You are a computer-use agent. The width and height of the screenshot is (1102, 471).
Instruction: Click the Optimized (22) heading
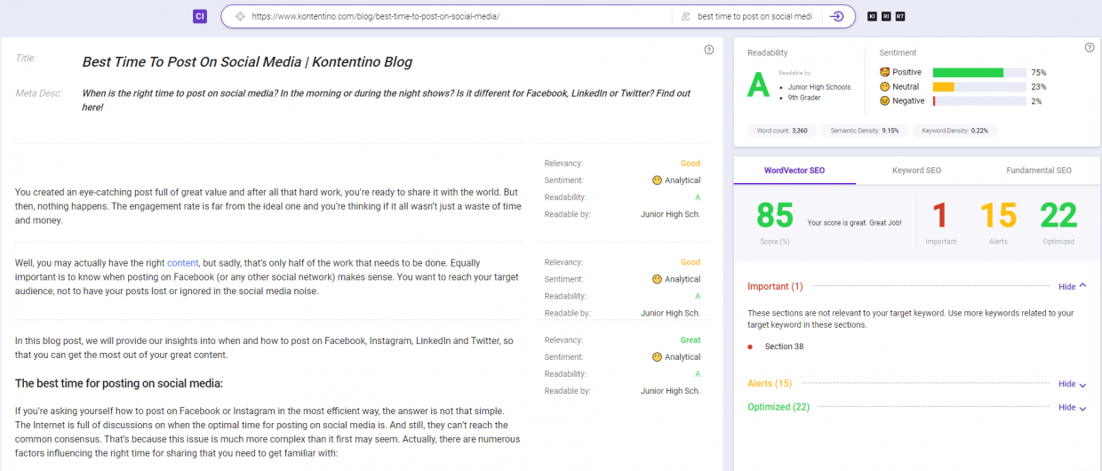coord(779,407)
